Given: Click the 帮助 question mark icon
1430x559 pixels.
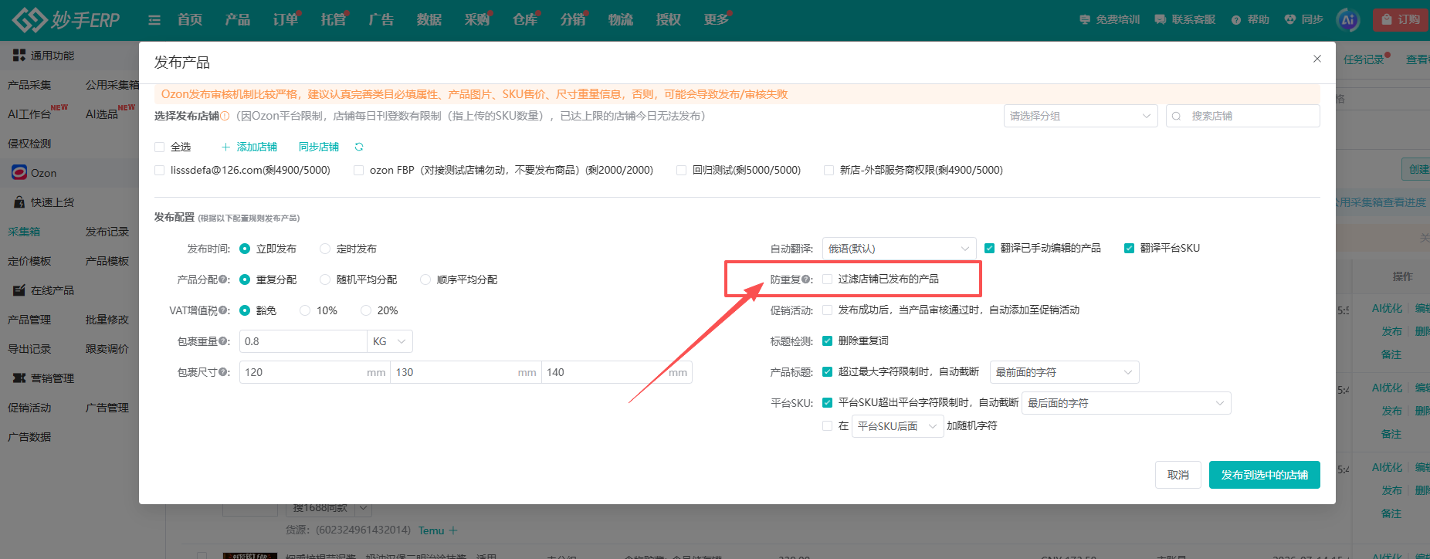Looking at the screenshot, I should [x=1236, y=20].
